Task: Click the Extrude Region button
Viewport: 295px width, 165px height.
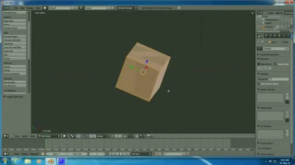Action: (15, 37)
